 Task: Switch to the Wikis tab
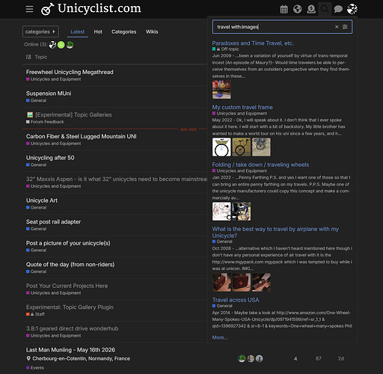(x=152, y=31)
